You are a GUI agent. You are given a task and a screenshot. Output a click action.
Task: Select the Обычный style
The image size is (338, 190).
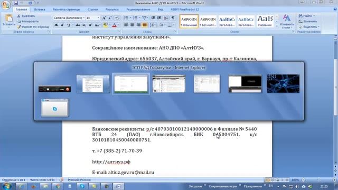coord(189,21)
